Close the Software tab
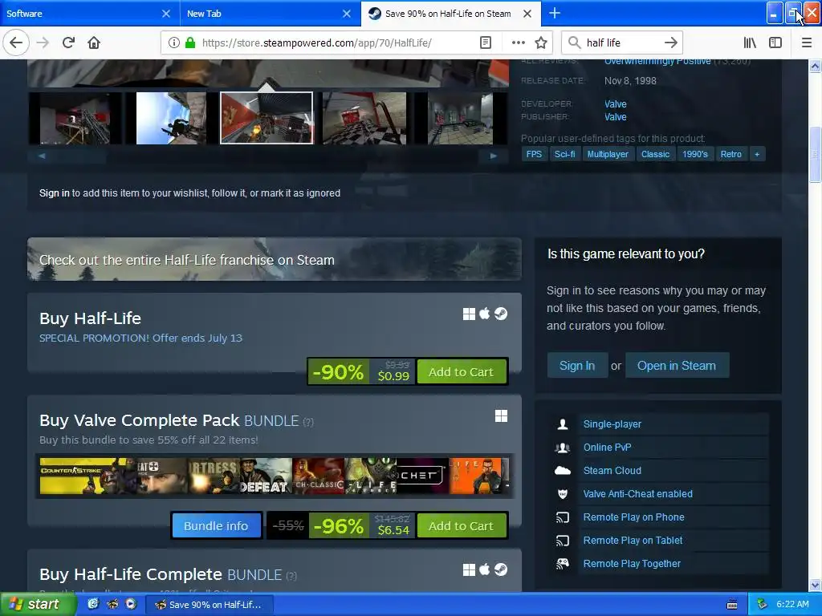This screenshot has width=822, height=616. pyautogui.click(x=165, y=14)
